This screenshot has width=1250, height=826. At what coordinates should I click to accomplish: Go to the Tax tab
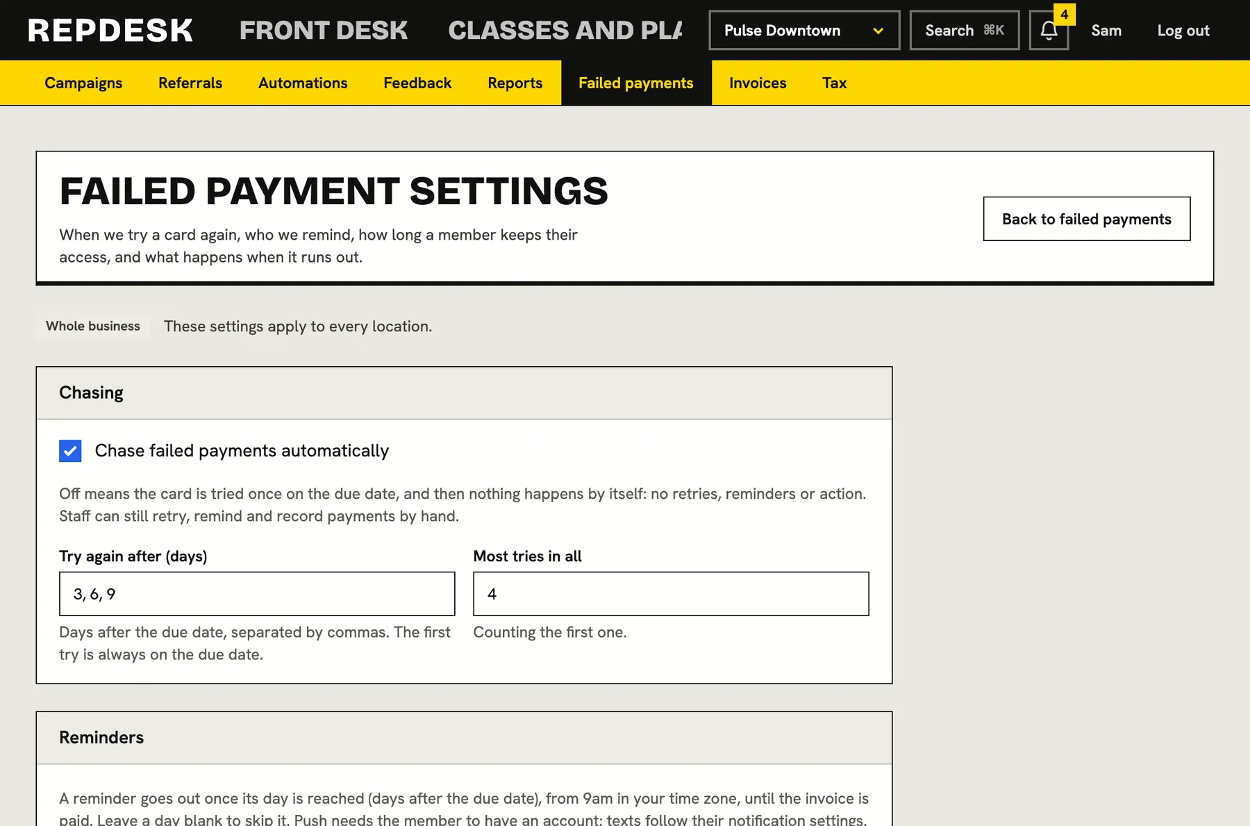click(834, 83)
